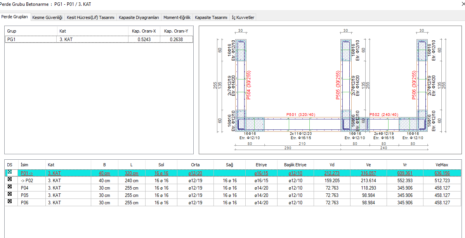Click the Etriye column header
Image resolution: width=465 pixels, height=238 pixels.
261,164
